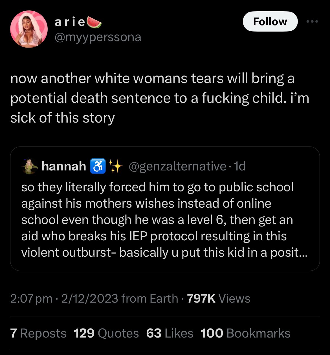Open arie's profile picture

29,29
